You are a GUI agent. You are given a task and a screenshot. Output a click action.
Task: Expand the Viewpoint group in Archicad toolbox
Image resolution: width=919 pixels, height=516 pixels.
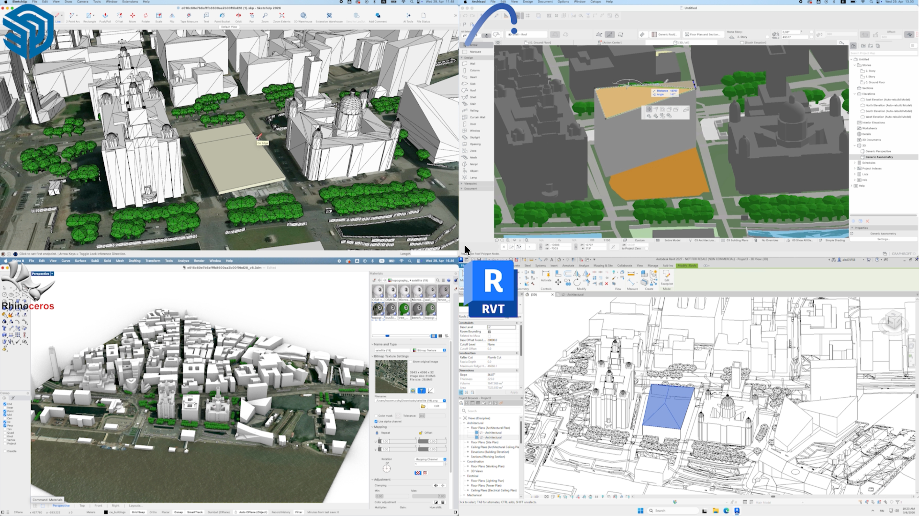tap(462, 183)
